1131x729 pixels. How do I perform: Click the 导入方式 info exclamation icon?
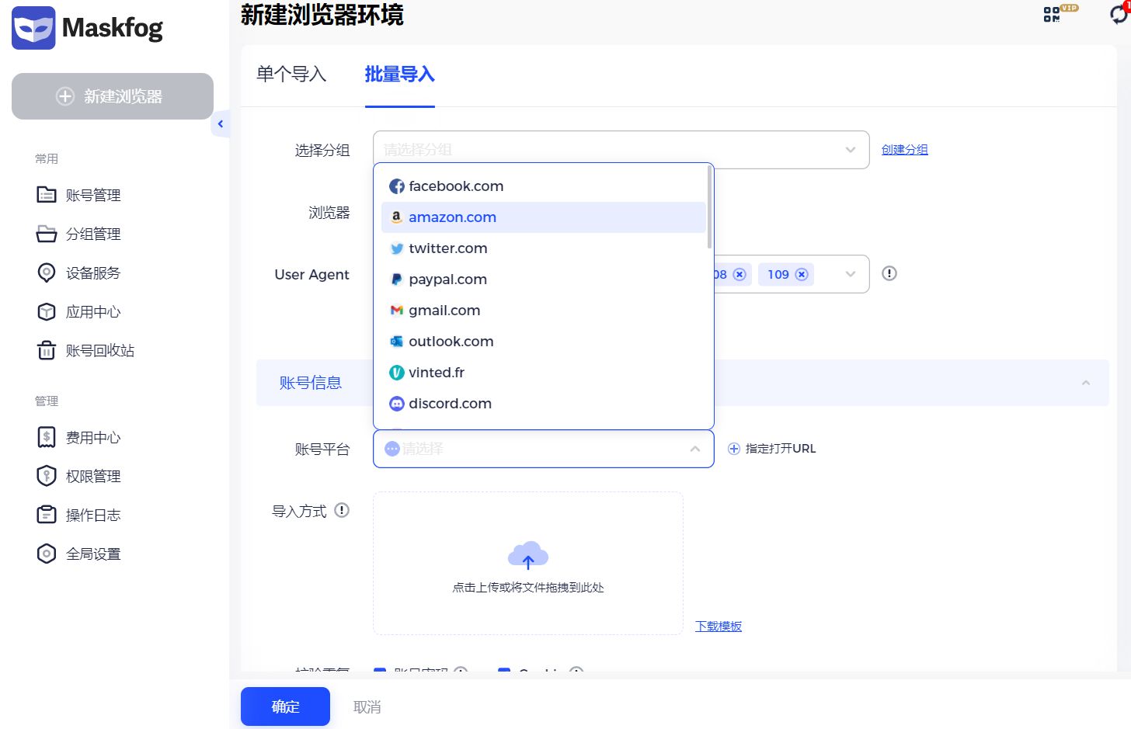pos(342,510)
